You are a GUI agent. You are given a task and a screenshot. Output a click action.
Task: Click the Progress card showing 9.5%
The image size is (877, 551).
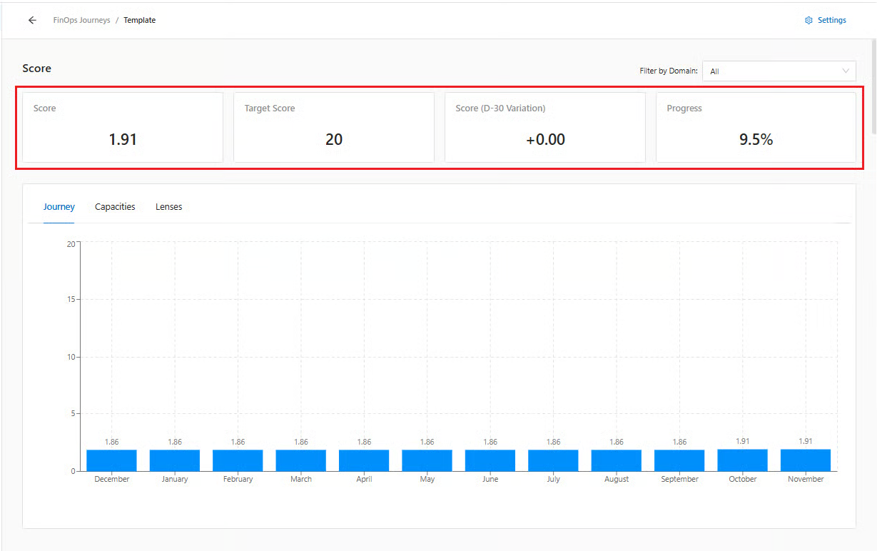(756, 127)
